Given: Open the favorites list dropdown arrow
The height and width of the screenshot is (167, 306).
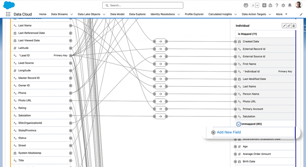Looking at the screenshot, I should (257, 5).
